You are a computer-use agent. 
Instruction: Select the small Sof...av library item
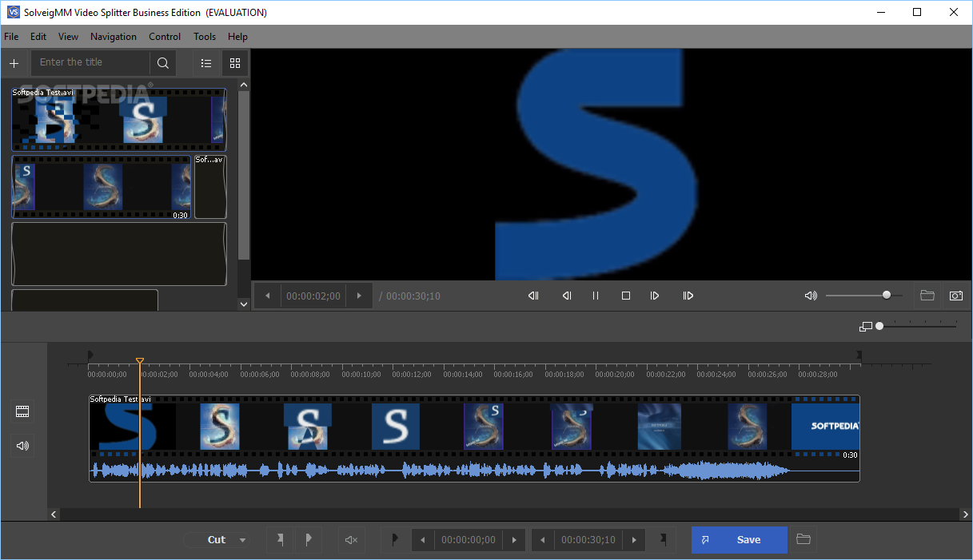(x=210, y=188)
